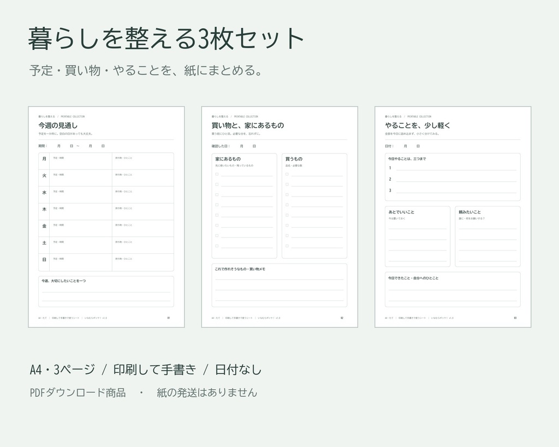The height and width of the screenshot is (447, 559).
Task: Tick the top checkbox under 買うもの
Action: 287,174
